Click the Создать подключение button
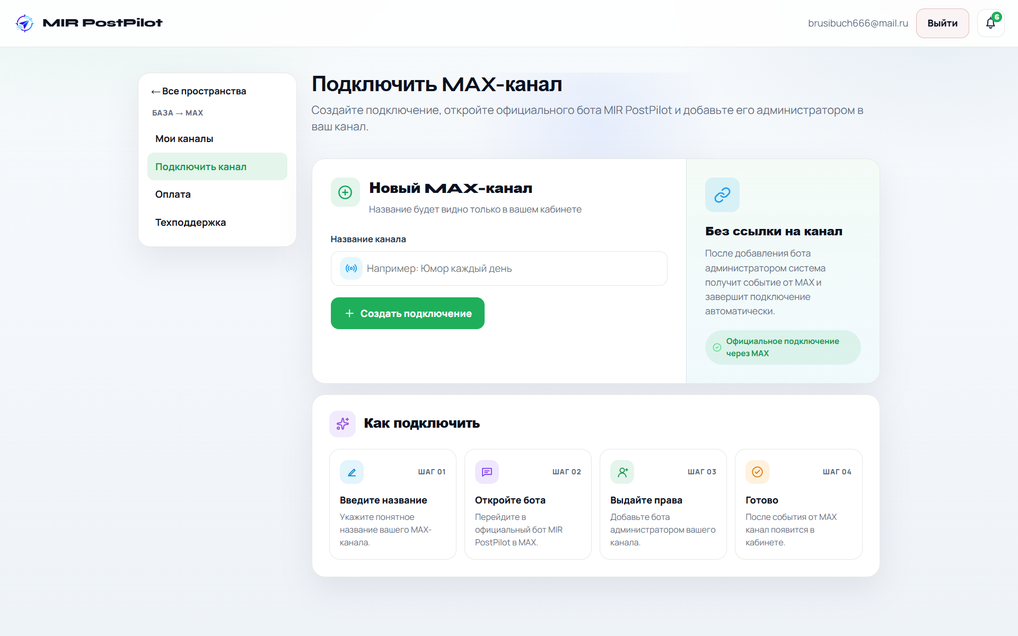This screenshot has height=636, width=1018. pyautogui.click(x=407, y=313)
